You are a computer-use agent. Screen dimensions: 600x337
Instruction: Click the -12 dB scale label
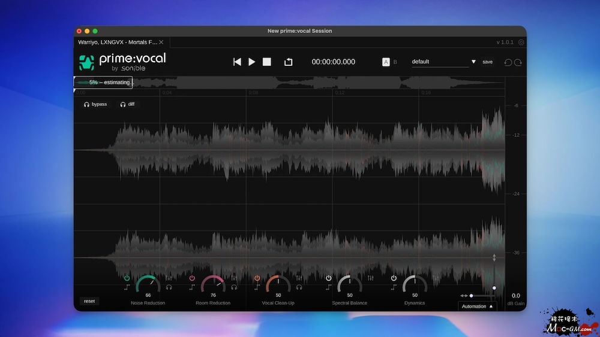515,135
